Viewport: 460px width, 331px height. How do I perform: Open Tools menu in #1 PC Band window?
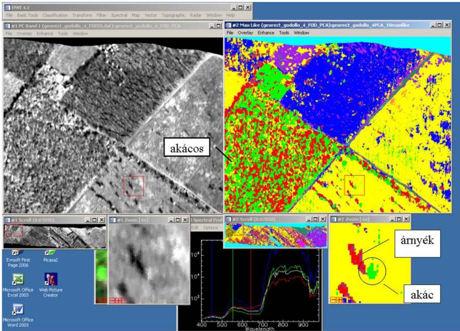coord(63,34)
